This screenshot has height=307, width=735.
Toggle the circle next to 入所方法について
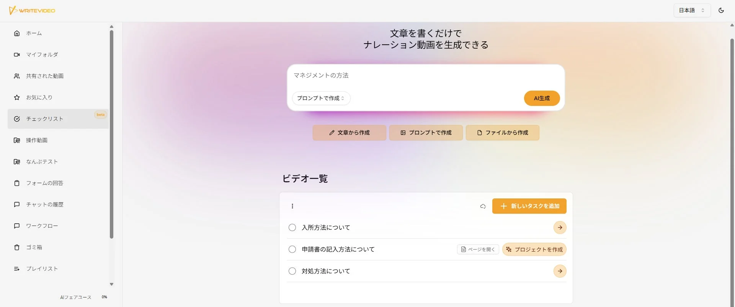292,227
